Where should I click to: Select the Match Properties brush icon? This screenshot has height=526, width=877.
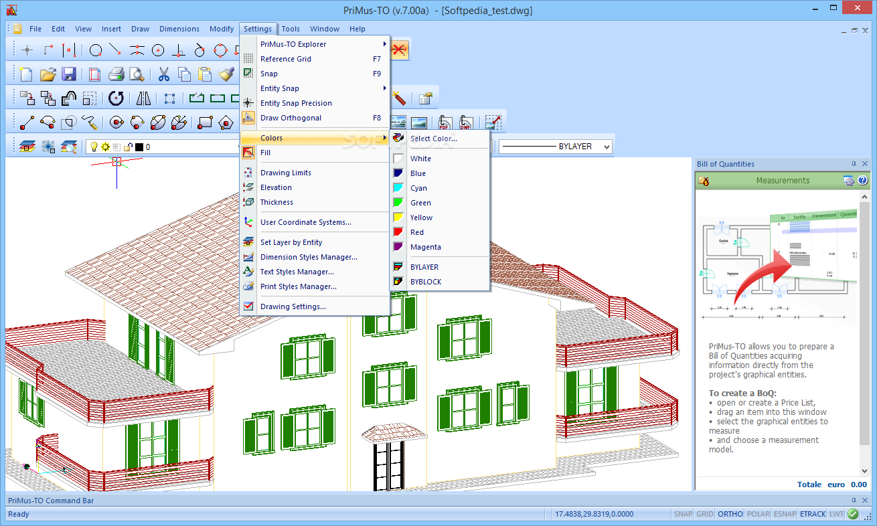pyautogui.click(x=226, y=74)
